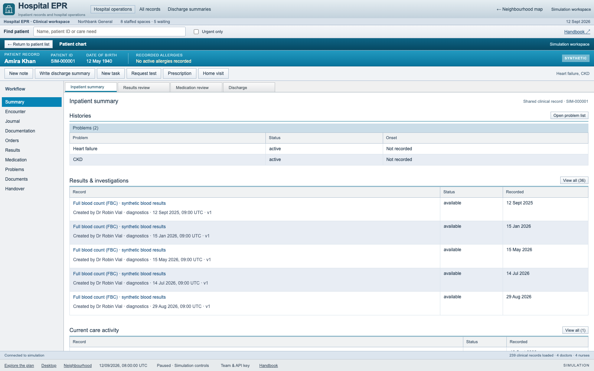The width and height of the screenshot is (594, 371).
Task: Switch to the Discharge tab
Action: (249, 88)
